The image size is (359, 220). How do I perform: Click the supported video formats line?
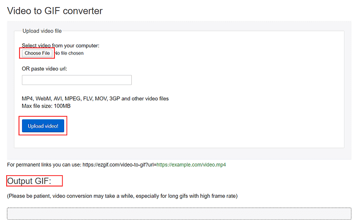[x=95, y=99]
